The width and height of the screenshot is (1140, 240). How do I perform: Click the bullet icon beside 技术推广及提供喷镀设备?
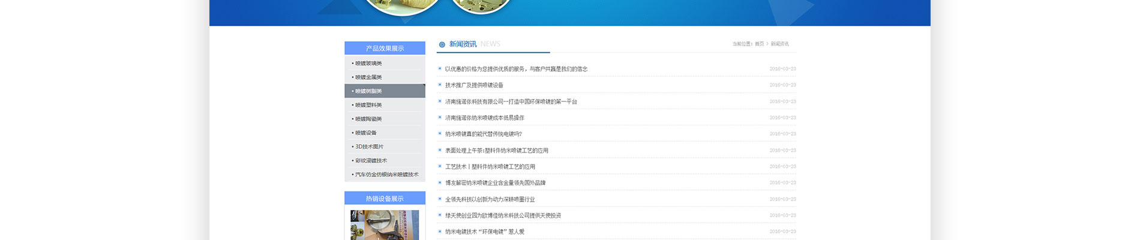click(x=440, y=85)
